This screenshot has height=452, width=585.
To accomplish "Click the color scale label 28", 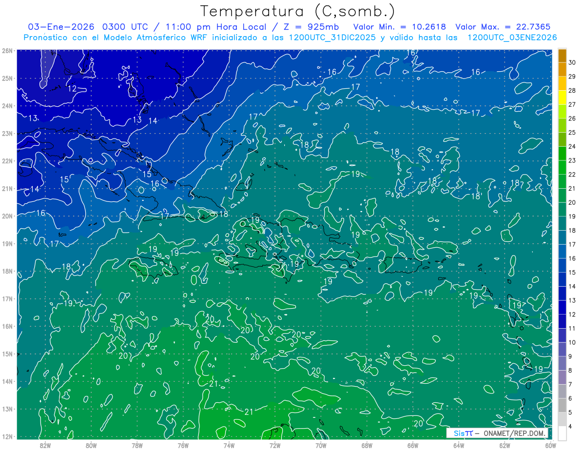I will pos(572,90).
